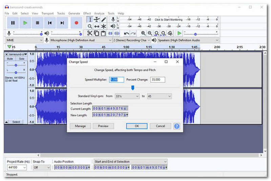
Task: Select the Multi-tool asterisk icon
Action: pos(104,26)
